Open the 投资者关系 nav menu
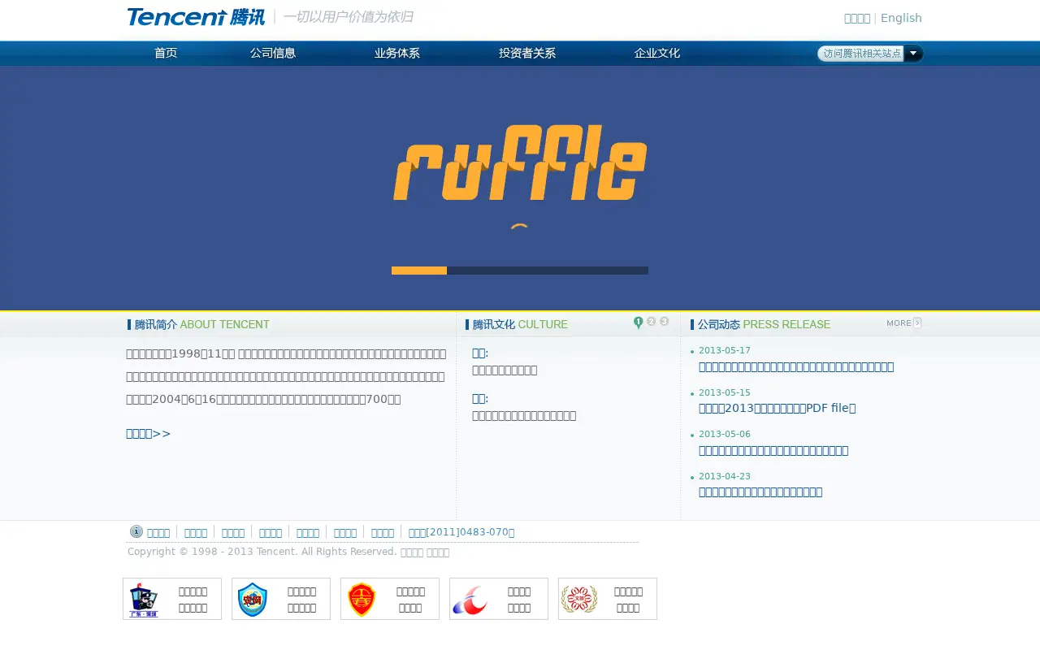 [527, 53]
